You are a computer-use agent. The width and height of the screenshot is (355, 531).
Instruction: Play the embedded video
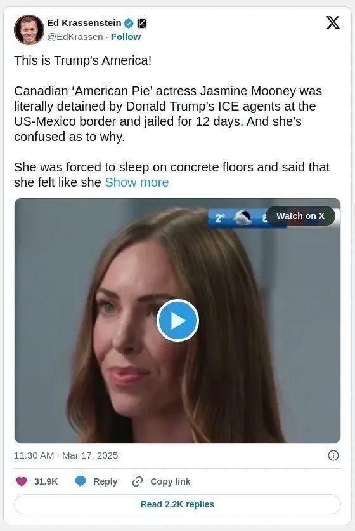tap(177, 320)
